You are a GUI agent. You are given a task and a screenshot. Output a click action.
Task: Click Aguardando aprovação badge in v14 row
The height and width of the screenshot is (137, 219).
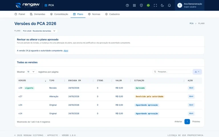point(147,114)
